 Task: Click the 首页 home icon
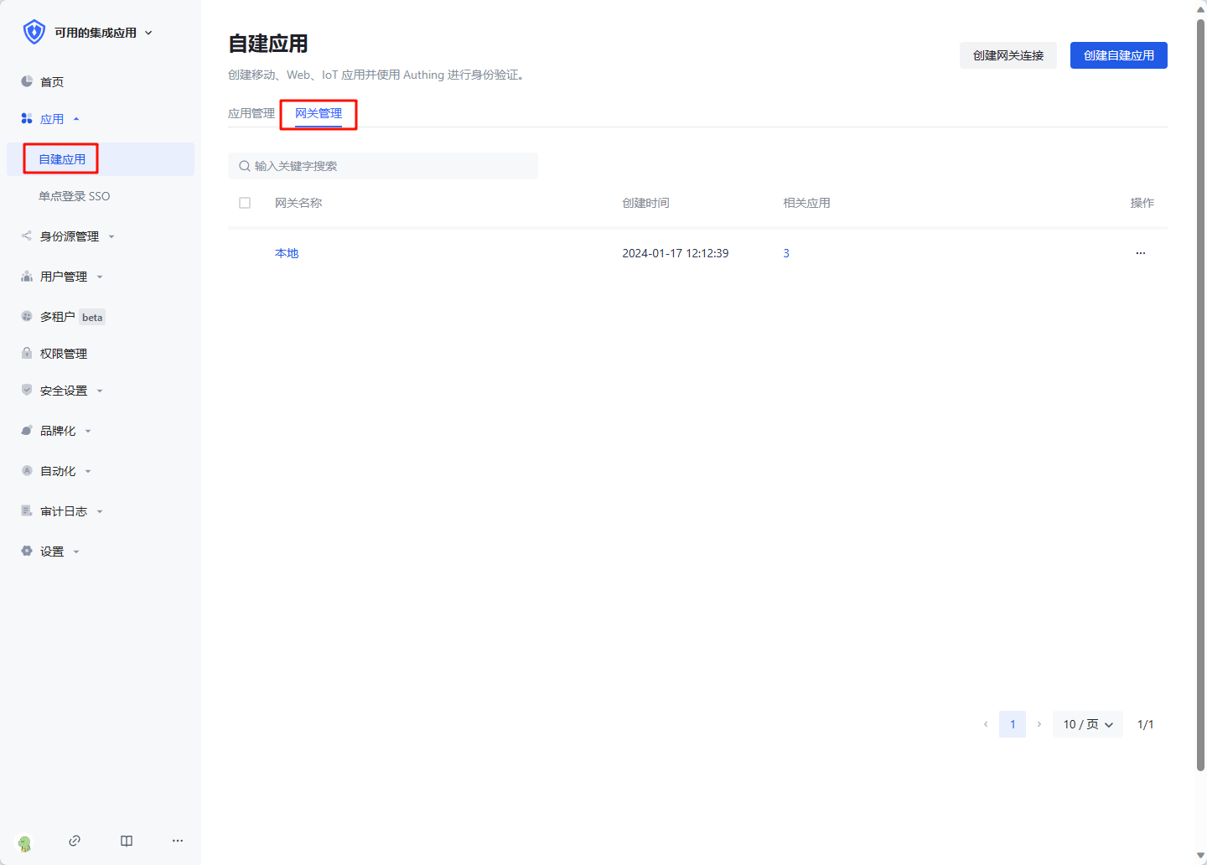click(x=27, y=81)
